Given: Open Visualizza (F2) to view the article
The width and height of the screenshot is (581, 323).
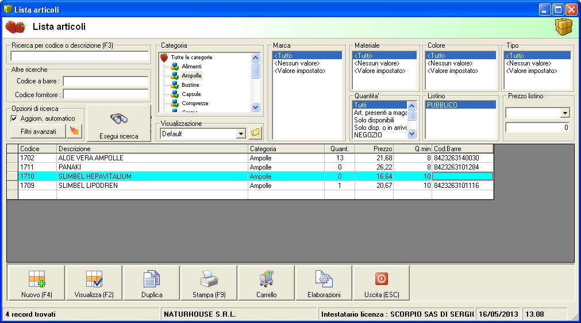Looking at the screenshot, I should point(94,280).
